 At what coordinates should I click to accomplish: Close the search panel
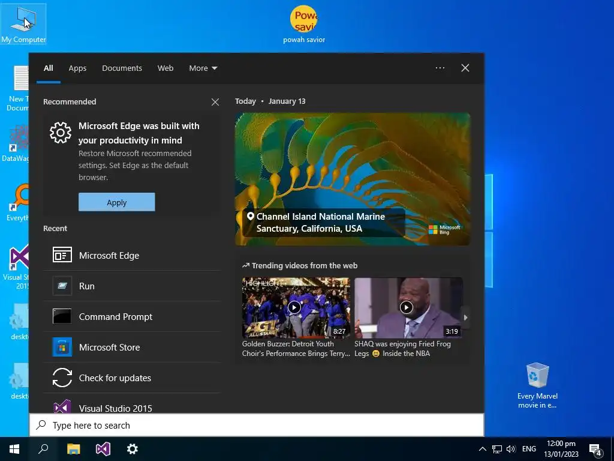coord(465,68)
